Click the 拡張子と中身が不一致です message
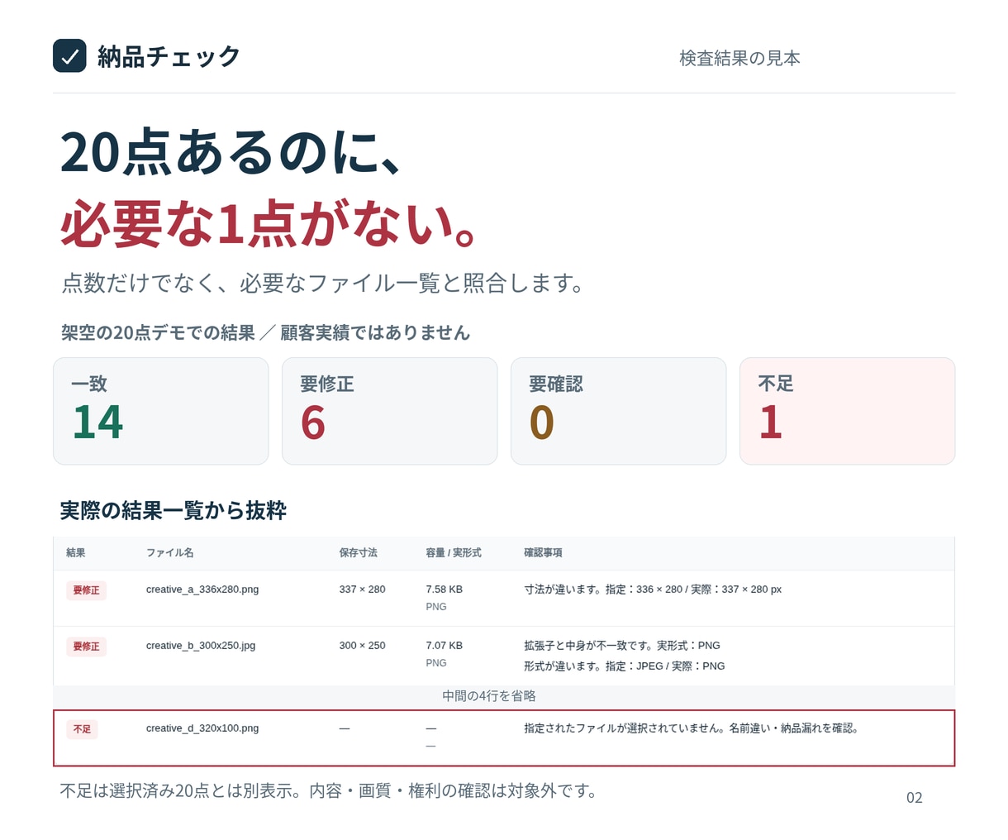The height and width of the screenshot is (840, 1008). 622,646
